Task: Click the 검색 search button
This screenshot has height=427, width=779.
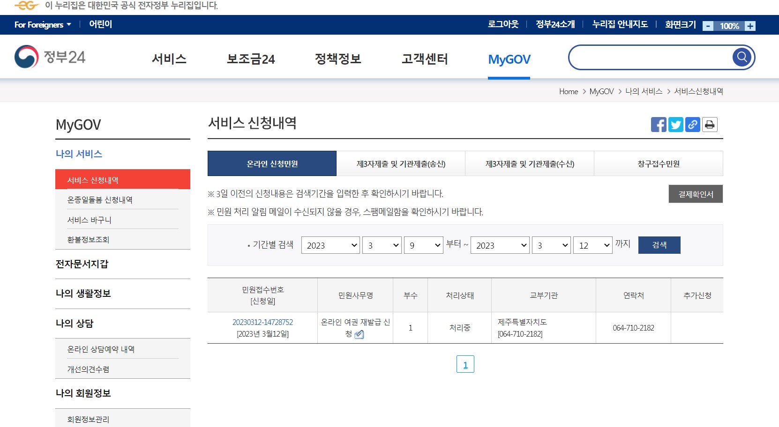Action: point(659,245)
